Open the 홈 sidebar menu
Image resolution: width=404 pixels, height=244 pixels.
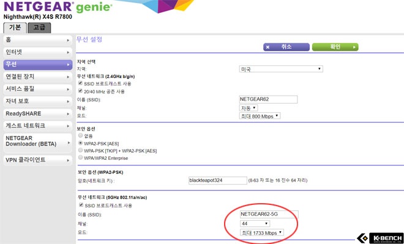pos(37,40)
